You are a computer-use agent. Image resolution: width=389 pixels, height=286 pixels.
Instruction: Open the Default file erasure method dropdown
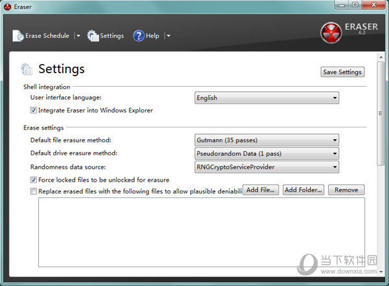coord(266,140)
